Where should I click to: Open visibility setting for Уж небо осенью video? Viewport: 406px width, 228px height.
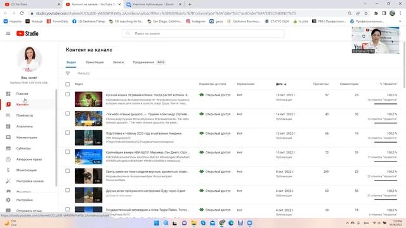(215, 114)
